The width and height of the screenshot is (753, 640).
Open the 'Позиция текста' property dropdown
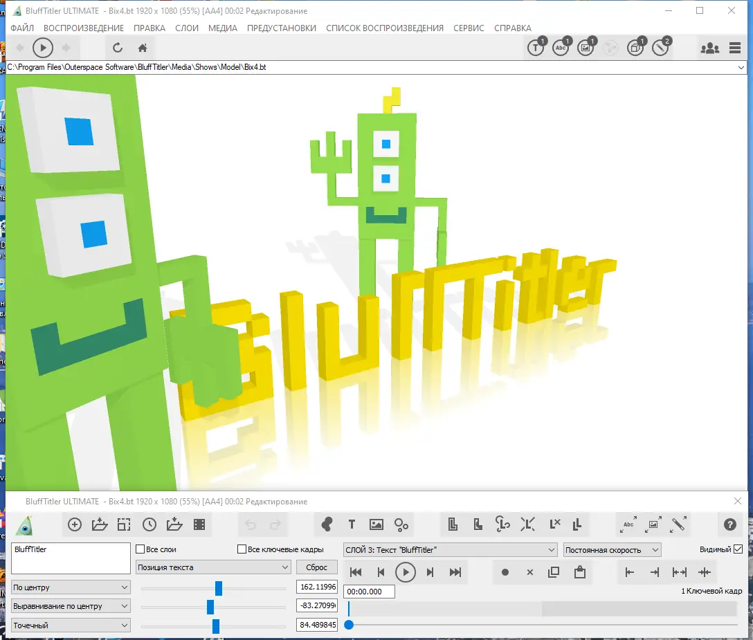click(x=213, y=567)
